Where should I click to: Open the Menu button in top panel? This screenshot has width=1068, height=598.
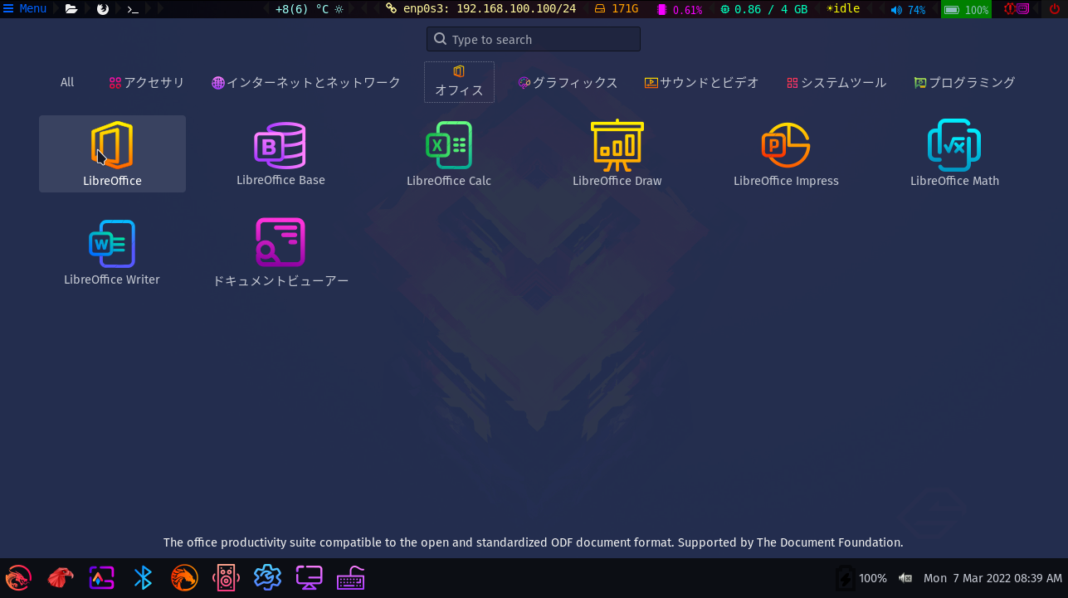(x=25, y=9)
